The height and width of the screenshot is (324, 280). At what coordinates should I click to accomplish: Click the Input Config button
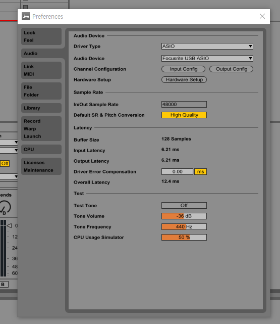(183, 69)
